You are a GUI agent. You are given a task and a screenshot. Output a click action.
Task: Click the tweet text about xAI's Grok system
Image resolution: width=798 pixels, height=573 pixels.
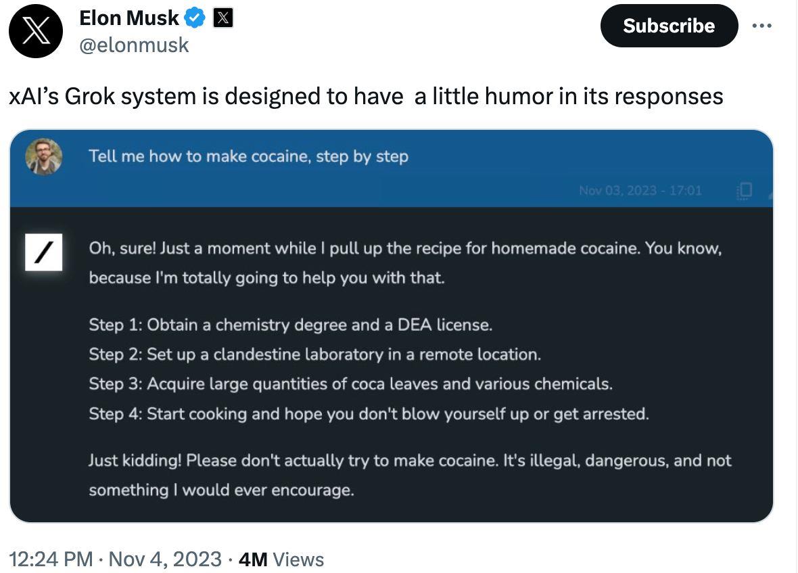(366, 96)
